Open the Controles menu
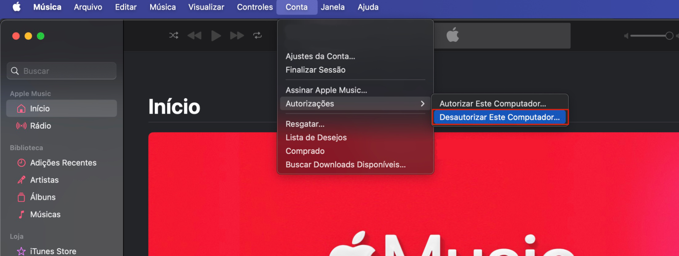The width and height of the screenshot is (679, 256). (255, 7)
